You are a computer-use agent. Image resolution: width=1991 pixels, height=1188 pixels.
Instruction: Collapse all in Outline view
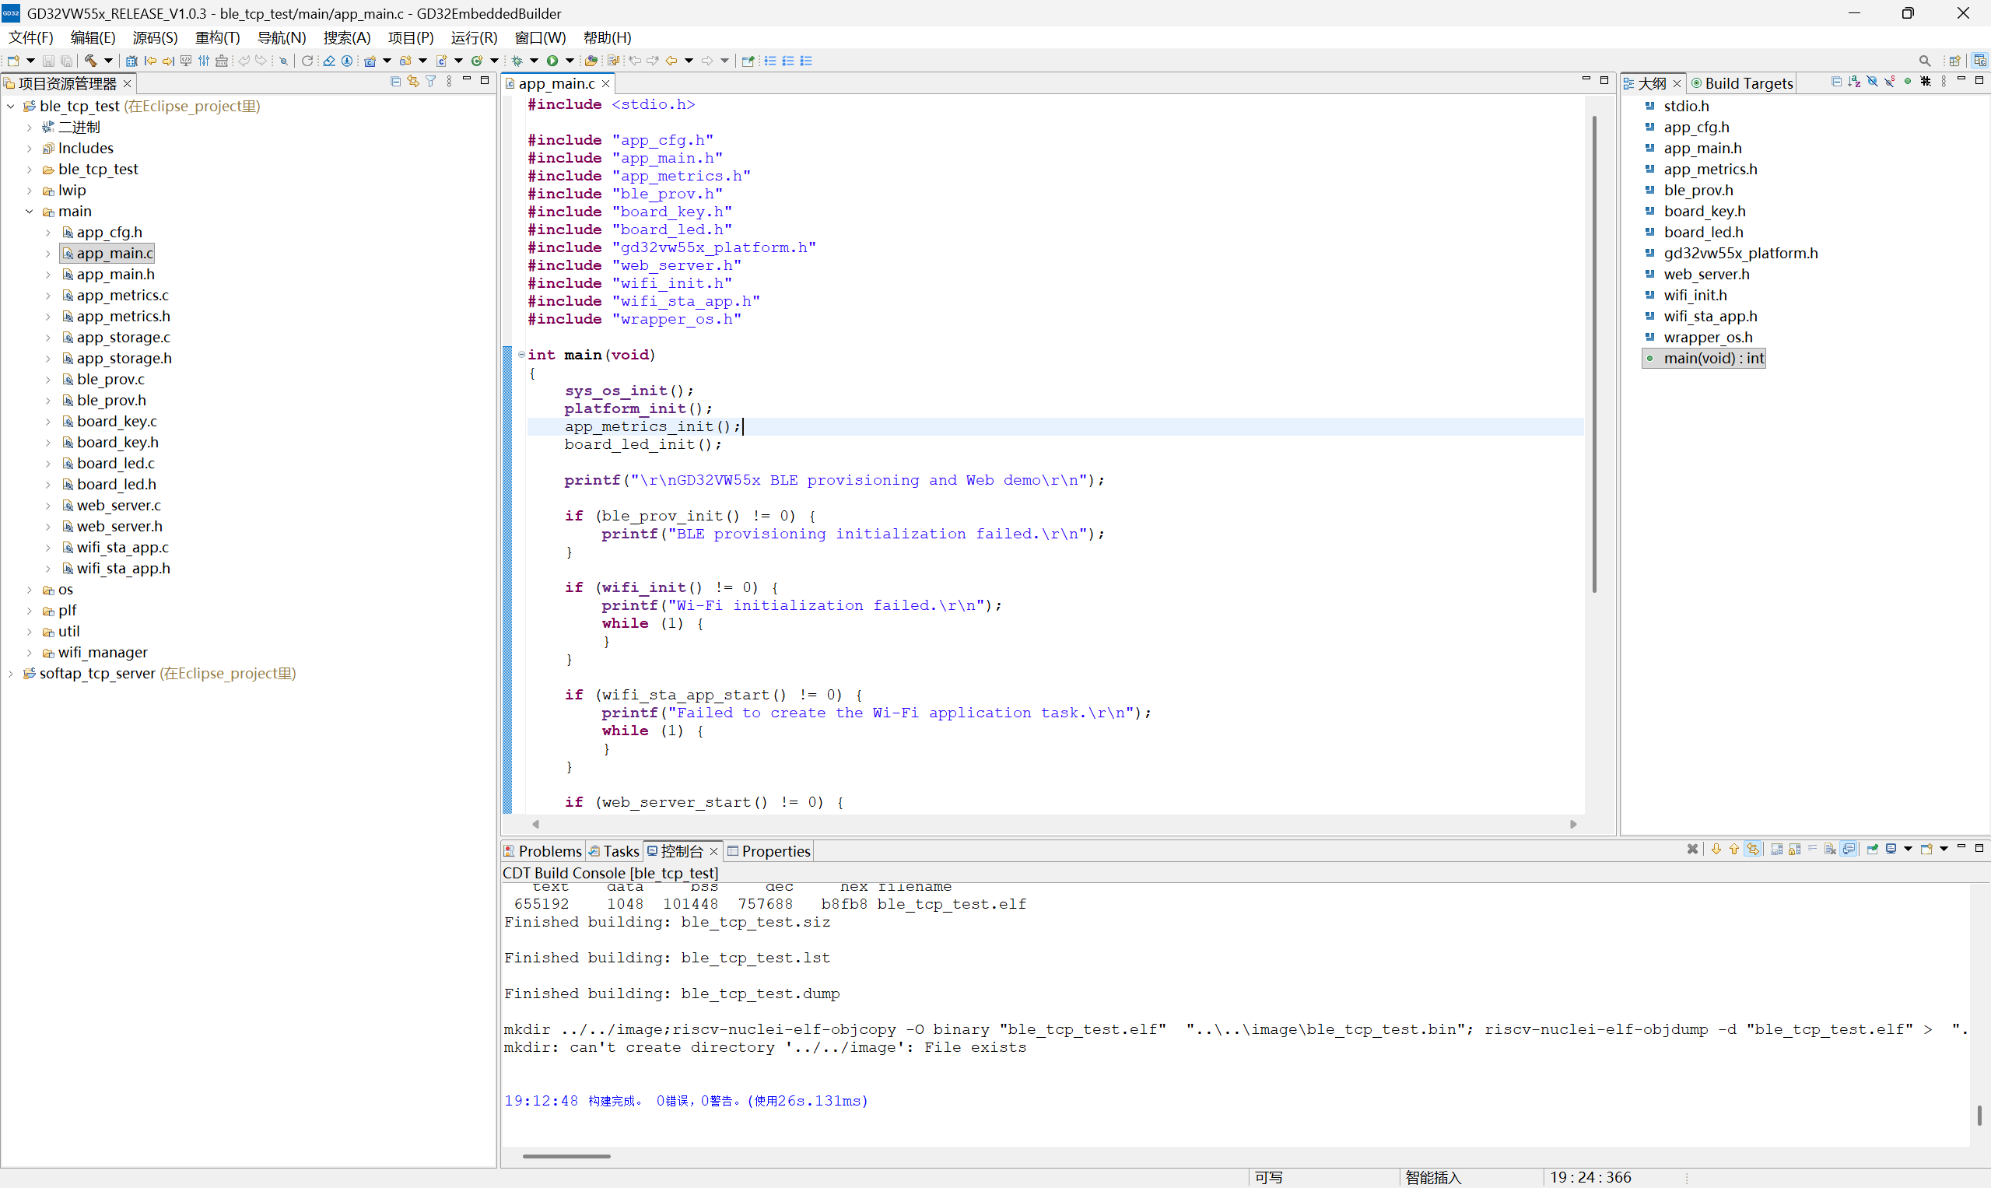pos(1836,82)
